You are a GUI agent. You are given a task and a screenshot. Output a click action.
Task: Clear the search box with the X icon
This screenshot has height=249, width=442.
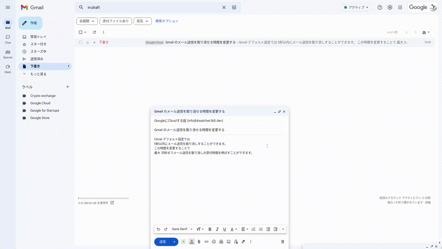(x=224, y=7)
